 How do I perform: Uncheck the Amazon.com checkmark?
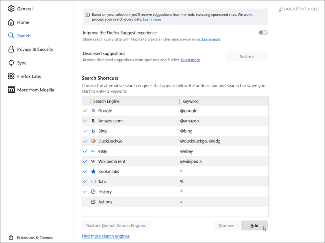[x=85, y=120]
